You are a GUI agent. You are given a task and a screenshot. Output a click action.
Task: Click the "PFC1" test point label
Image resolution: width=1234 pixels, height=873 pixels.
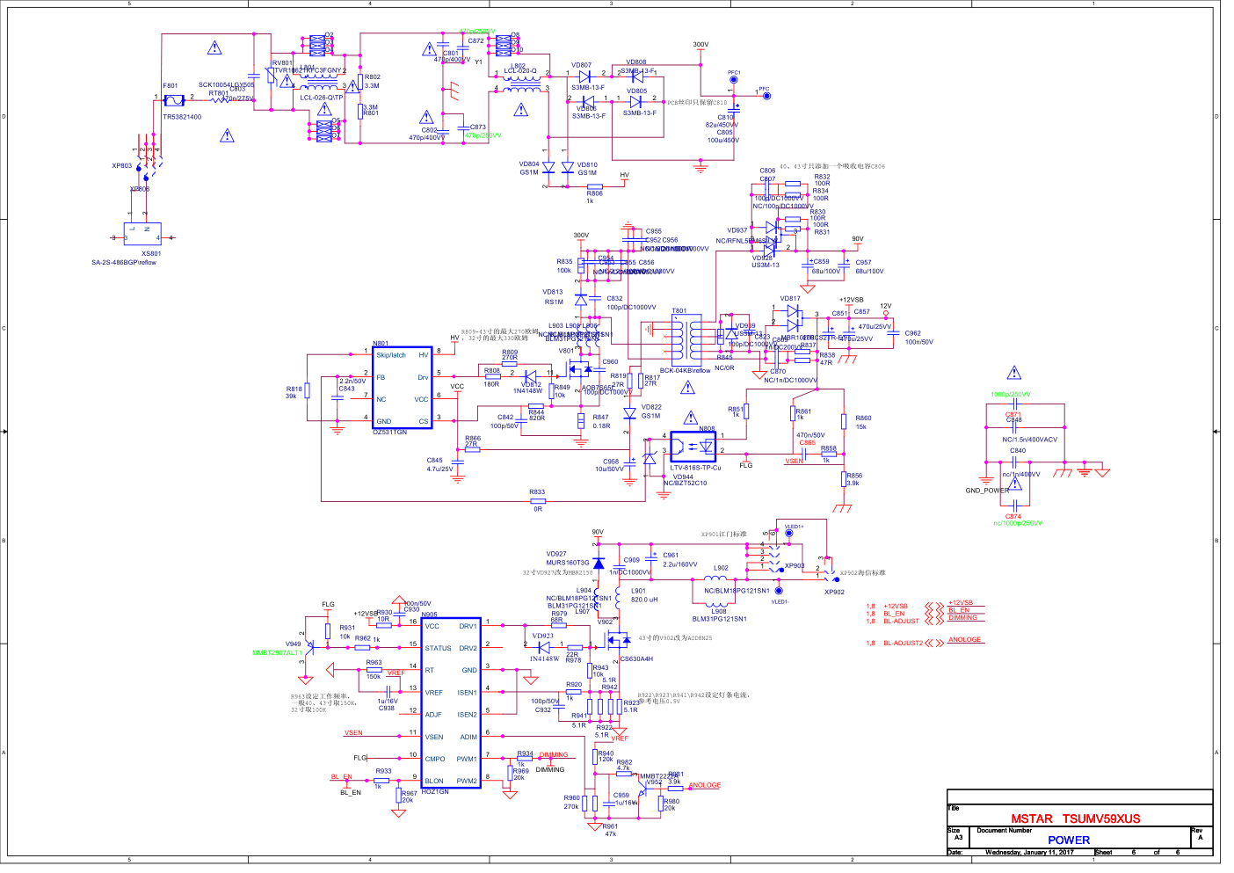(x=734, y=73)
